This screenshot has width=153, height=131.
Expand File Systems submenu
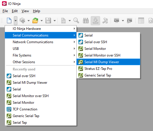click(x=41, y=55)
